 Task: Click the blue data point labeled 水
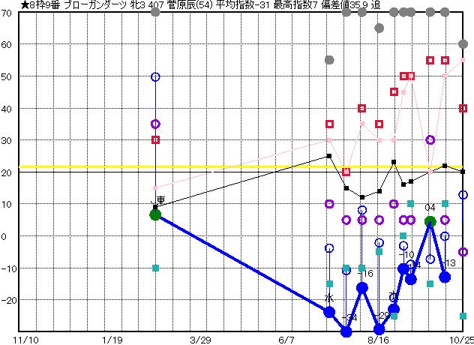pyautogui.click(x=329, y=312)
